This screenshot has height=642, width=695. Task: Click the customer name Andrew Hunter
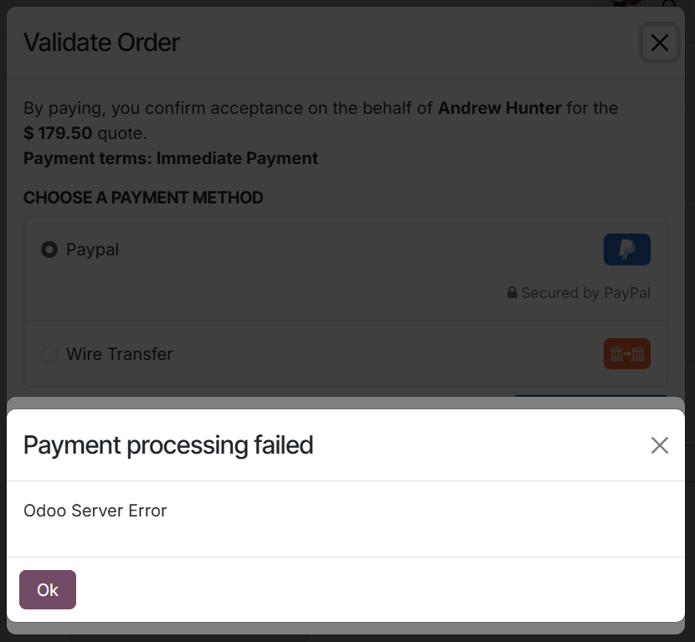point(499,108)
